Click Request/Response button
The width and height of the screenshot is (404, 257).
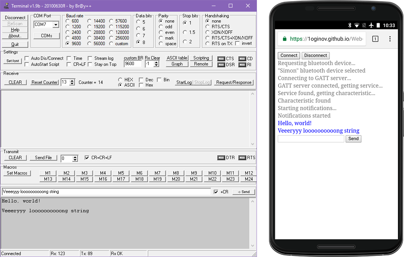[x=234, y=82]
